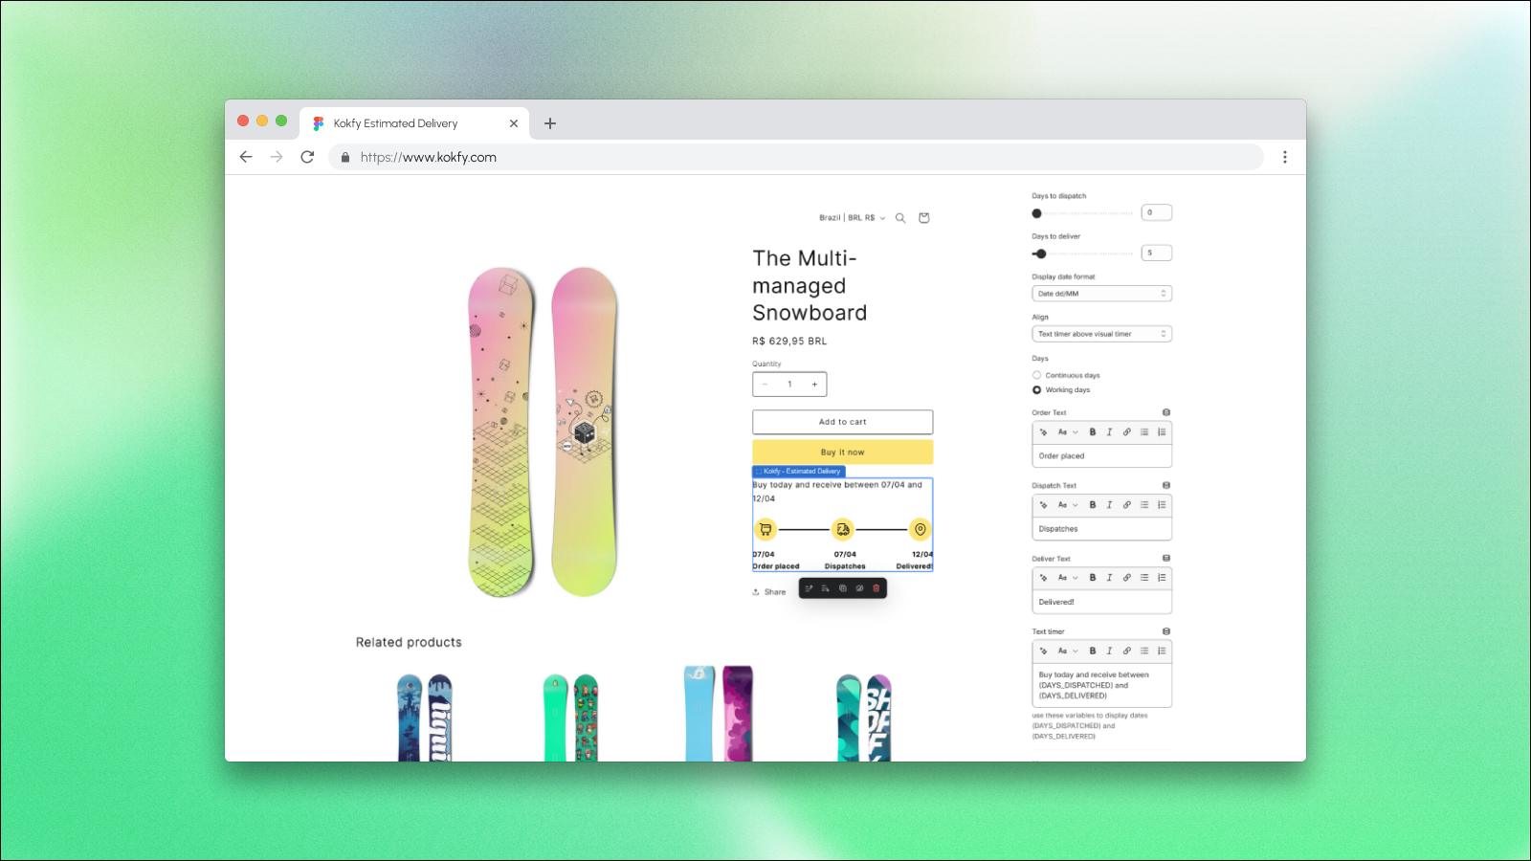Open a new browser tab
The height and width of the screenshot is (861, 1531).
pos(550,123)
